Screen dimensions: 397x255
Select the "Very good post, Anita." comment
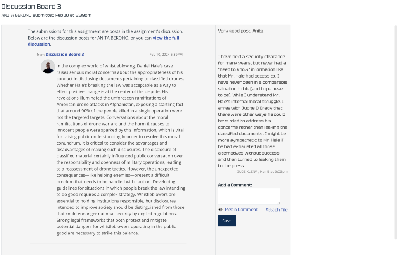[x=241, y=31]
